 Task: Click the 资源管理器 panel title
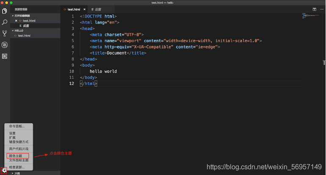(x=21, y=9)
